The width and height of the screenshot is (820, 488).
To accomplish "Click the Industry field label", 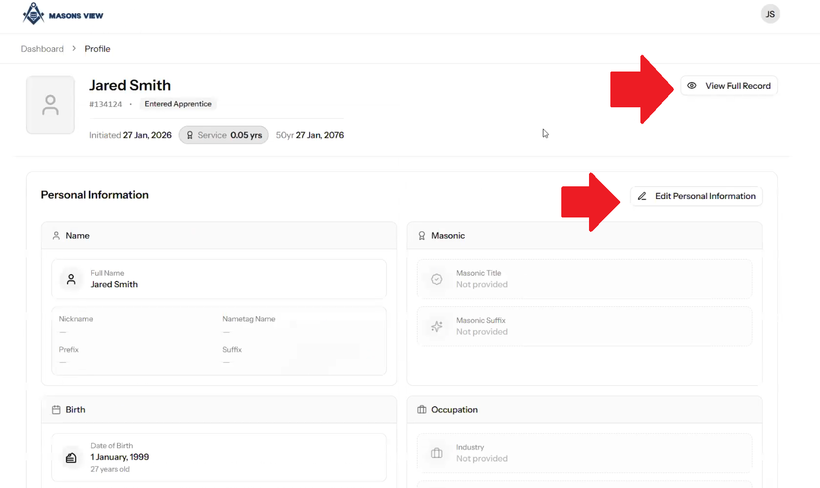I will (470, 448).
